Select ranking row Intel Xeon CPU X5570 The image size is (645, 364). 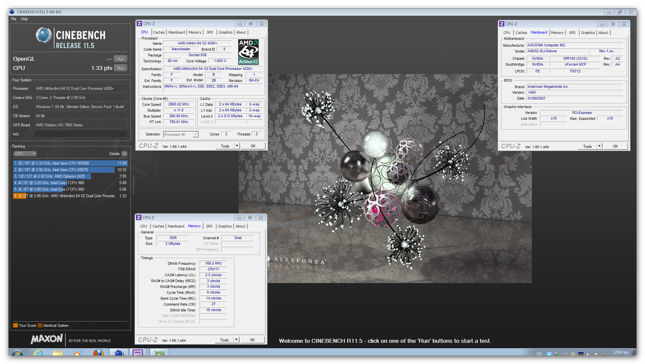pos(70,170)
